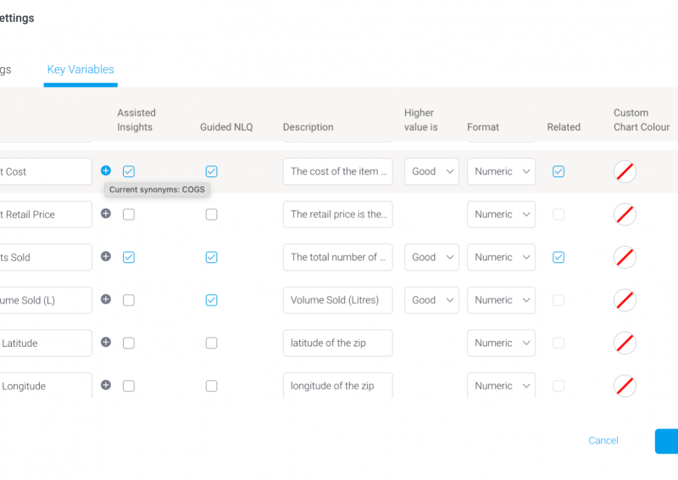Image resolution: width=678 pixels, height=480 pixels.
Task: Click the Cancel link
Action: point(603,441)
